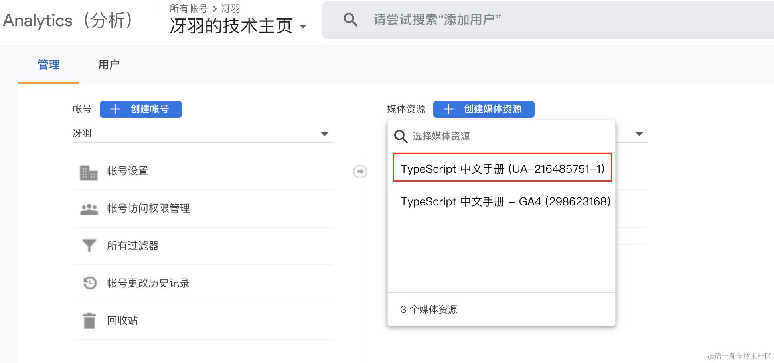Click the search magnifier icon in top bar
Screen dimensions: 774x363
click(x=350, y=20)
